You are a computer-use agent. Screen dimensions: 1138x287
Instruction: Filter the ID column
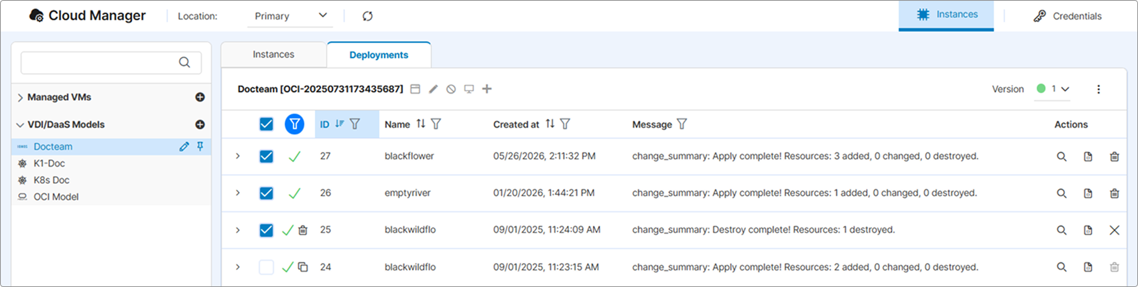[355, 124]
